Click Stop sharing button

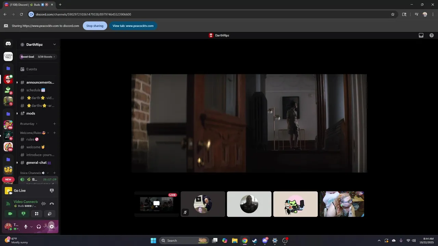[x=95, y=26]
